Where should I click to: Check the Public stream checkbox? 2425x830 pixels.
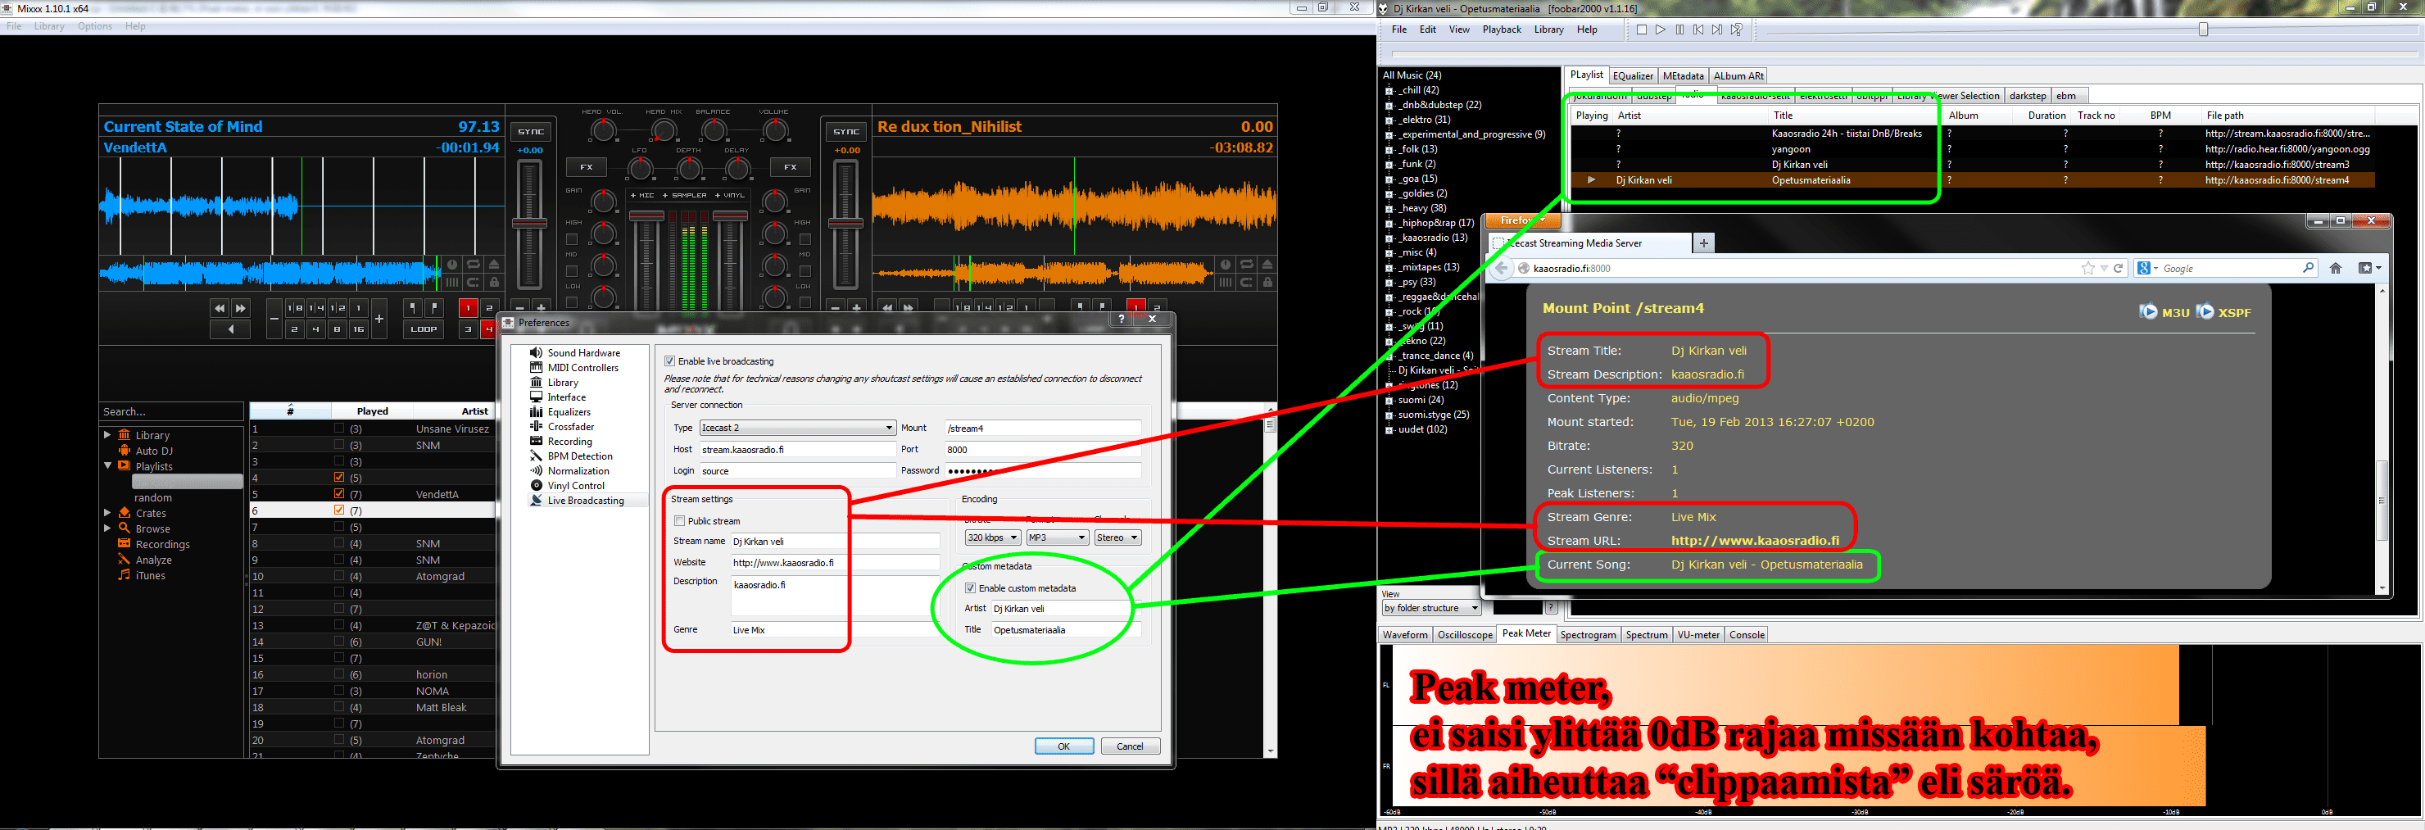(680, 521)
